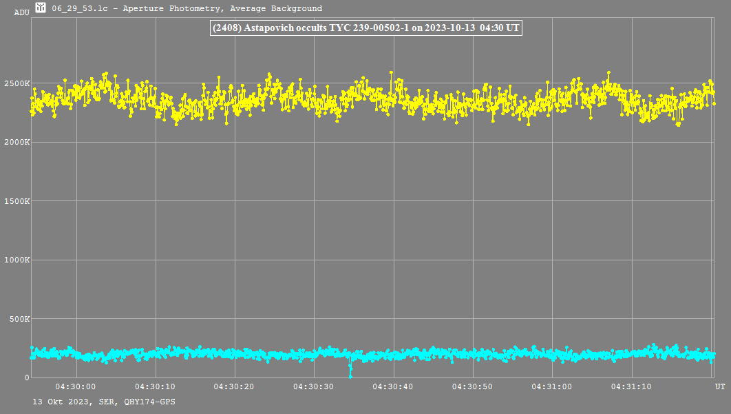Select the 04:30:40 time axis label
The width and height of the screenshot is (731, 414).
point(392,387)
